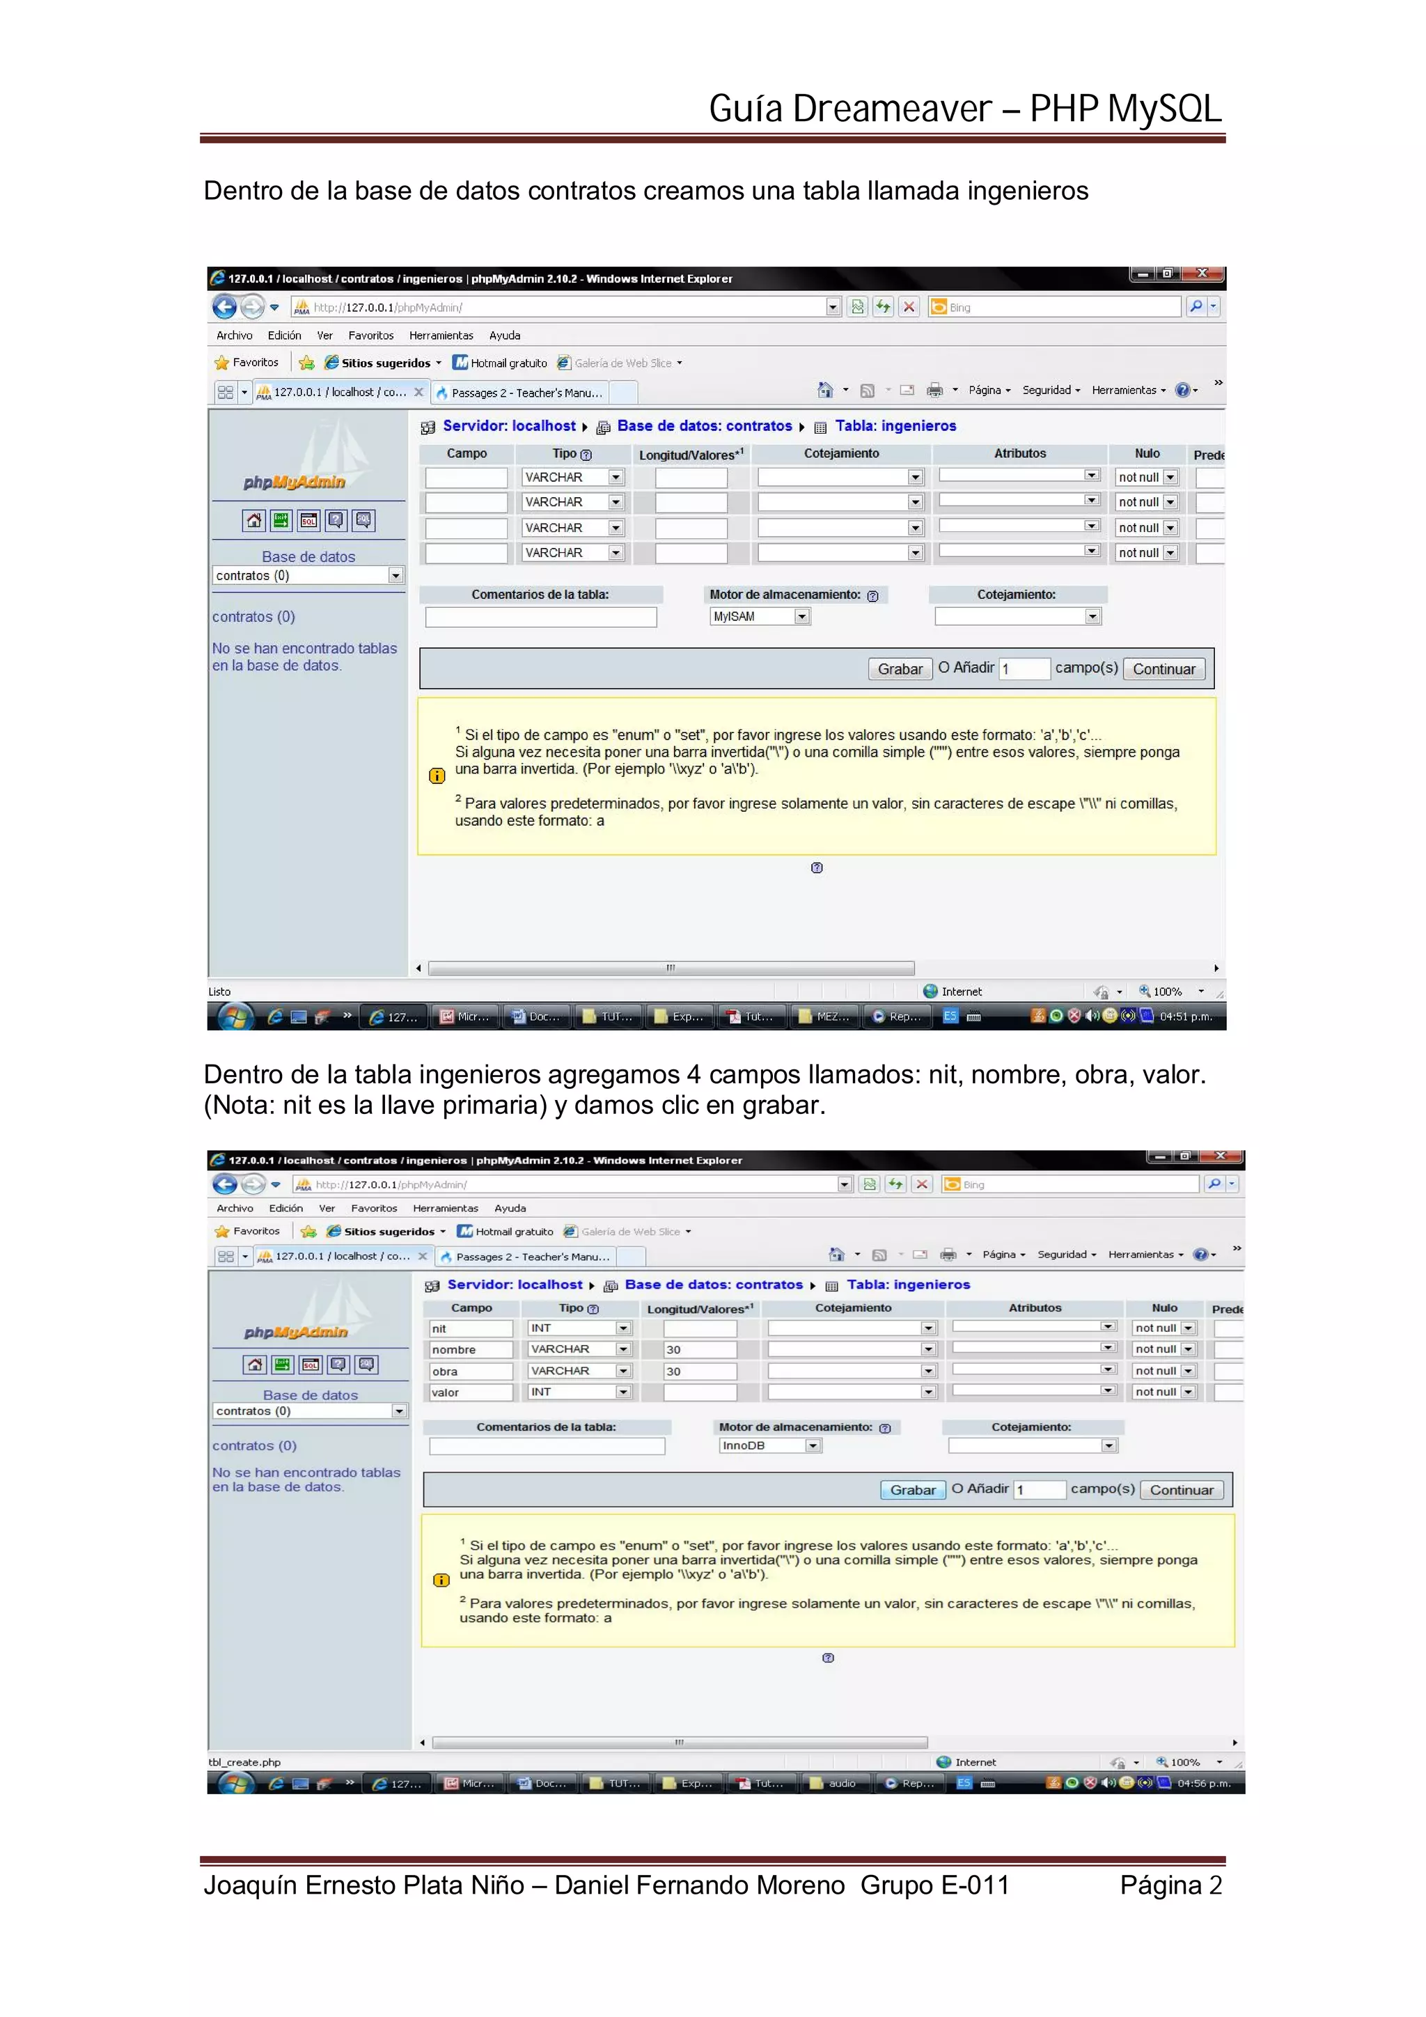Screen dimensions: 1426x2017
Task: Open the MyISAM storage engine dropdown
Action: point(801,617)
